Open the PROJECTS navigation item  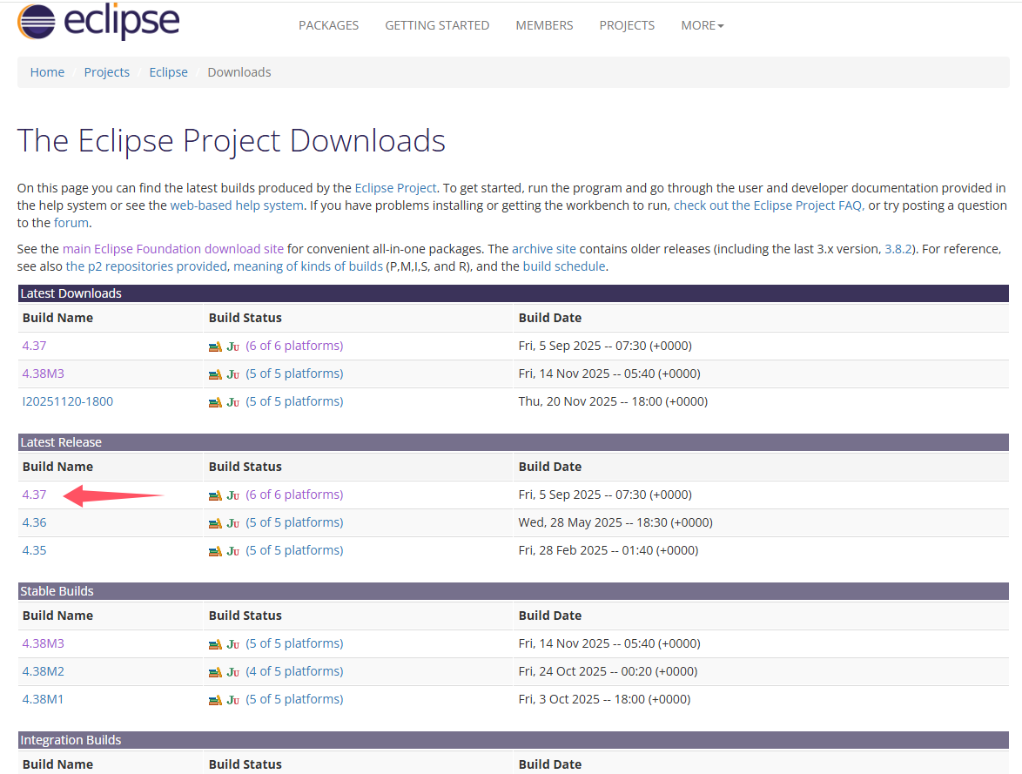(x=627, y=25)
